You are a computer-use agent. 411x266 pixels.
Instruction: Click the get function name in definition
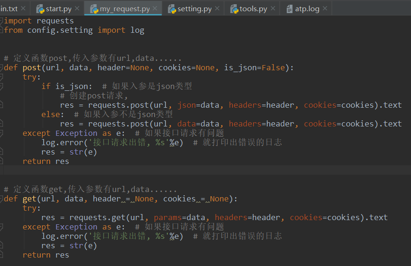pos(30,199)
